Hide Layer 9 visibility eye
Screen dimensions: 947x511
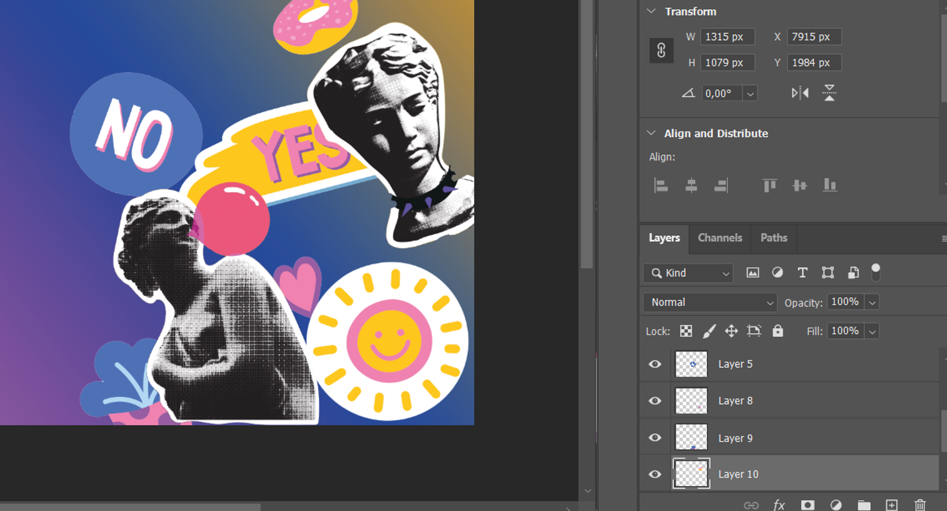(x=654, y=438)
